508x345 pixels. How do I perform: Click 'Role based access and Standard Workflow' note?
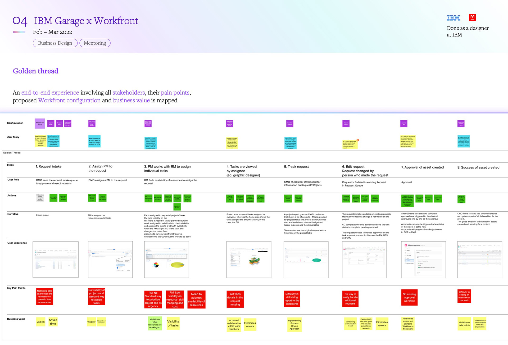tap(408, 324)
